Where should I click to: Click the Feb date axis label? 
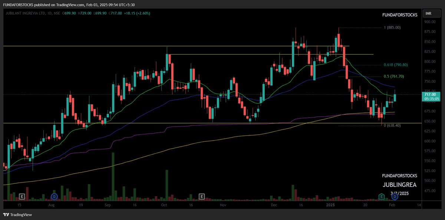tap(392, 204)
